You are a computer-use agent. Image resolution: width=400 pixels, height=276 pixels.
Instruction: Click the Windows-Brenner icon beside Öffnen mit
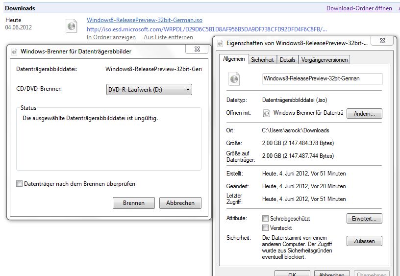(x=266, y=113)
